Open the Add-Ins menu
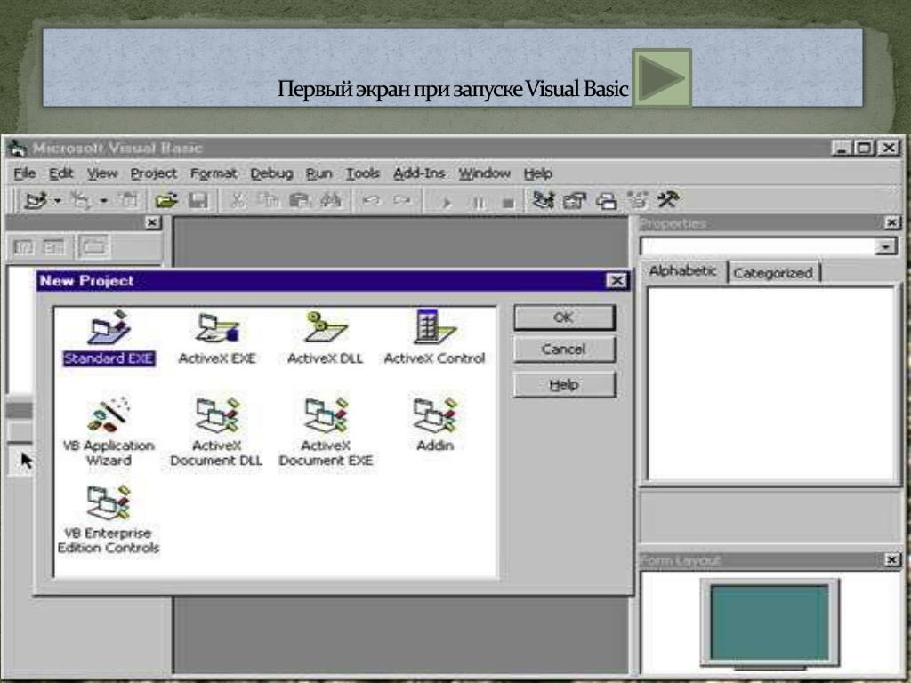Screen dimensions: 911x683 click(x=419, y=173)
